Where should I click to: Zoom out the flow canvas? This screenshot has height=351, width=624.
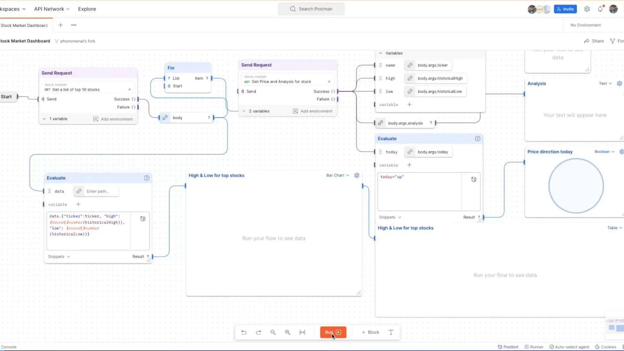[273, 332]
